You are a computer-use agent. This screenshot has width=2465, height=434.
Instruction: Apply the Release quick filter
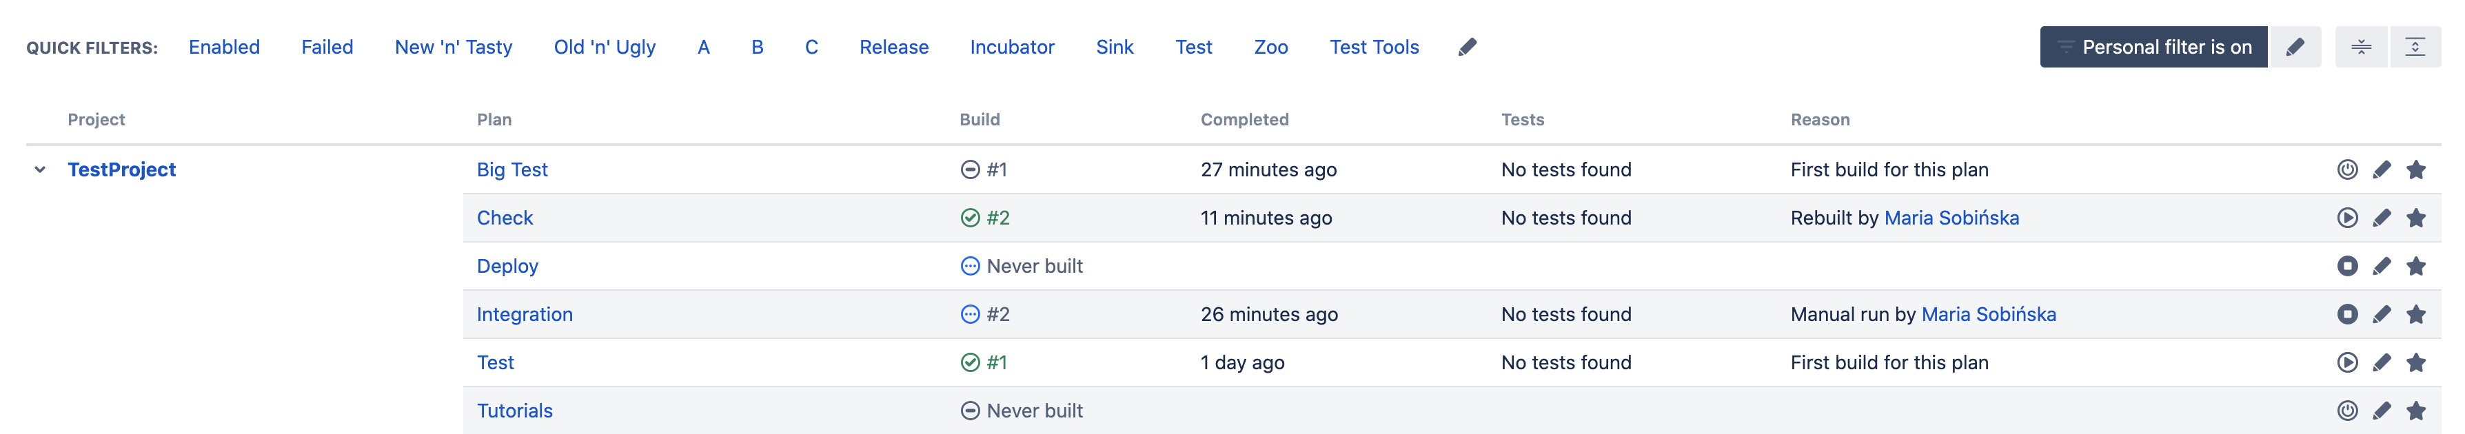pos(894,46)
